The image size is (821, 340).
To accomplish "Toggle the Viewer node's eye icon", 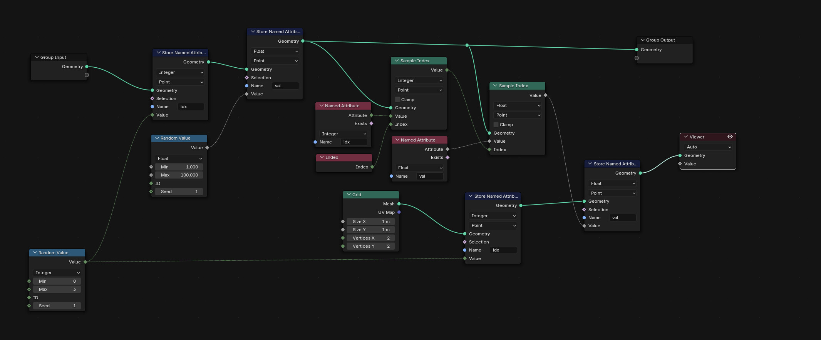I will coord(730,137).
